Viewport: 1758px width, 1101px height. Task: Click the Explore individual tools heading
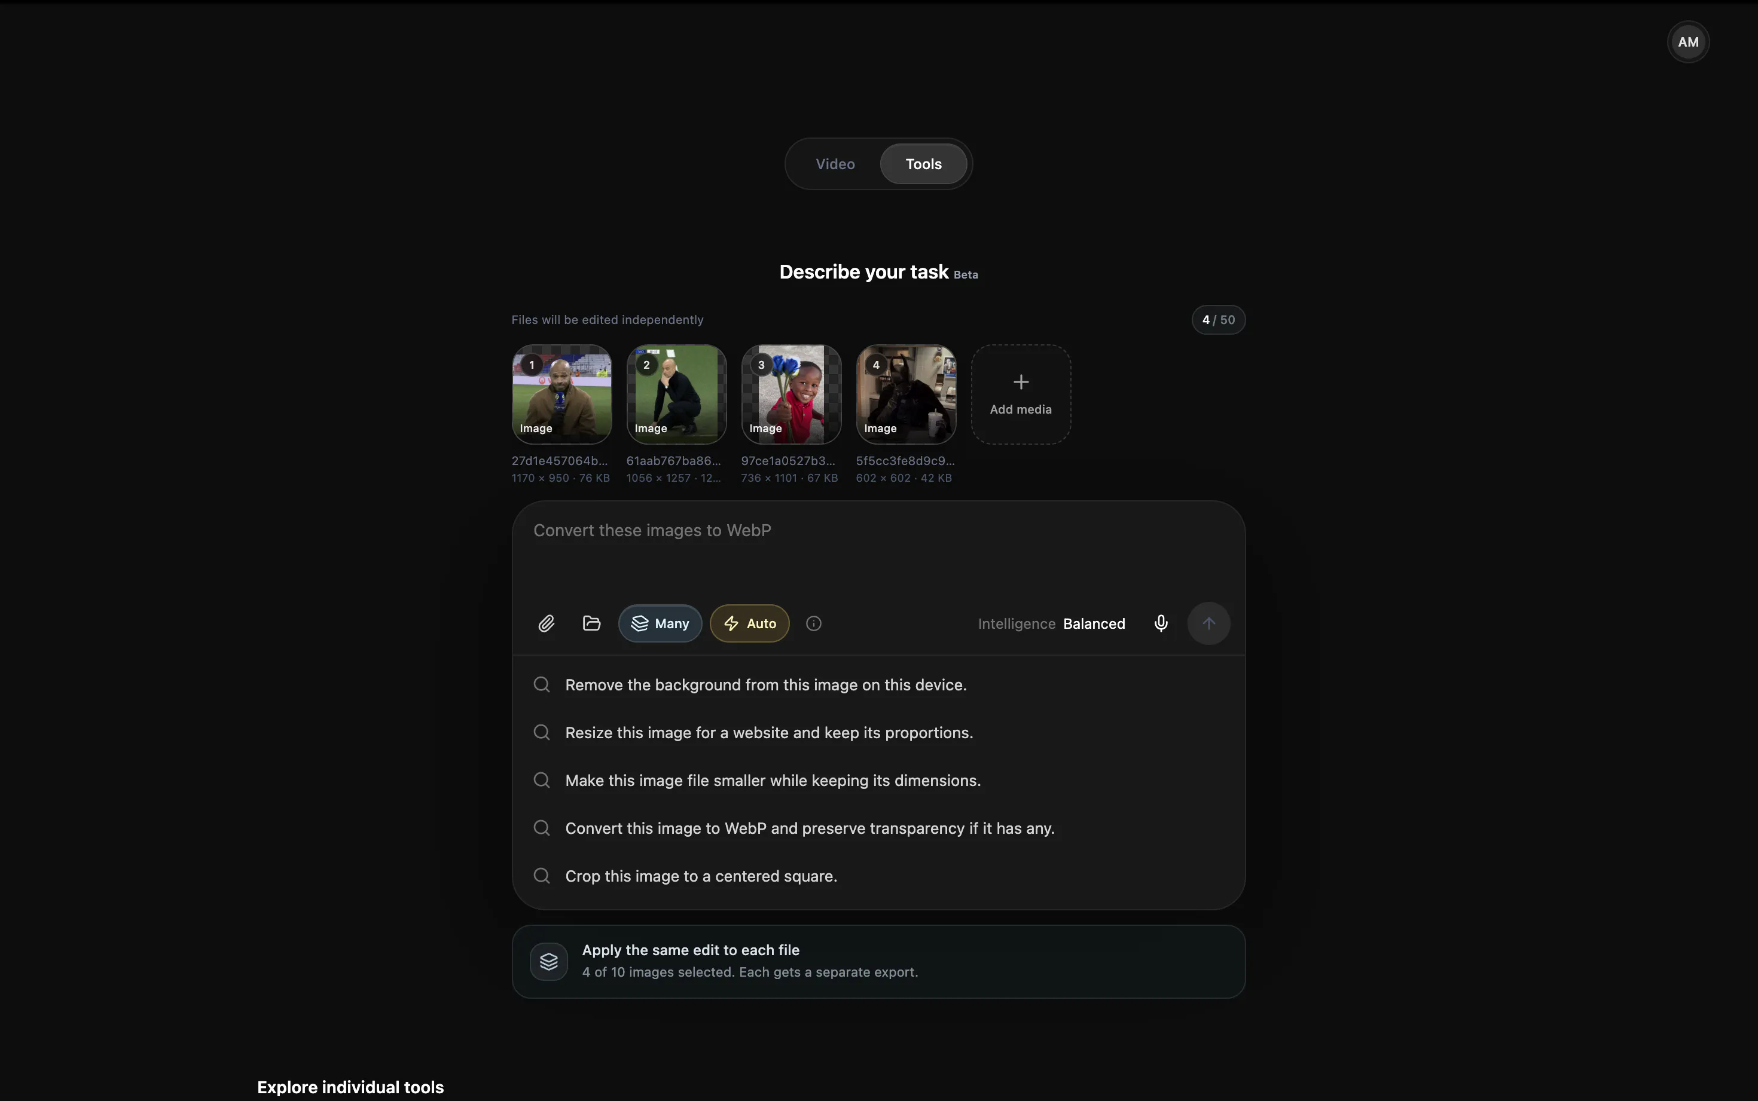350,1087
